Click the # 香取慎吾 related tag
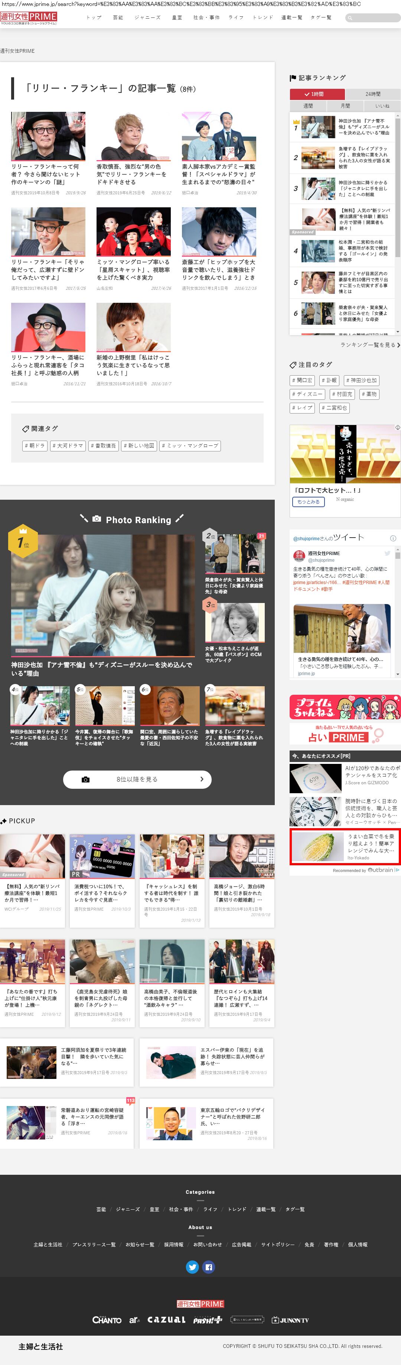 tap(103, 445)
